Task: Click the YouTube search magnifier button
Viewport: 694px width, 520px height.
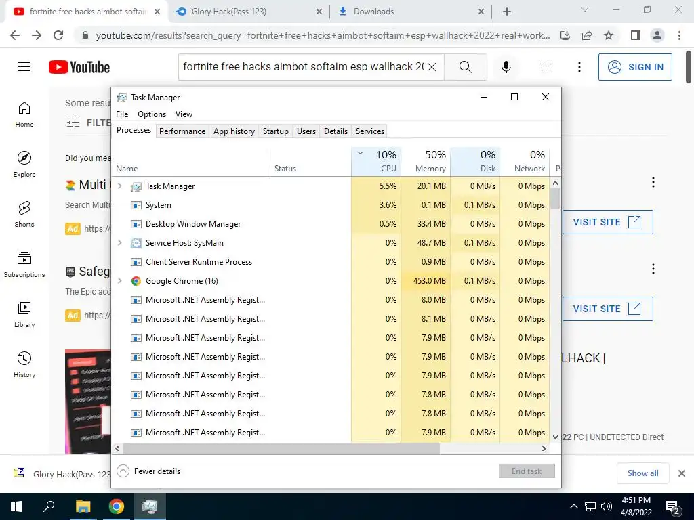Action: [x=465, y=67]
